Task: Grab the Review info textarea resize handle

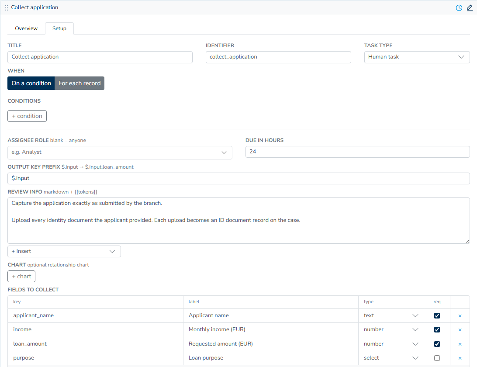Action: click(x=467, y=241)
